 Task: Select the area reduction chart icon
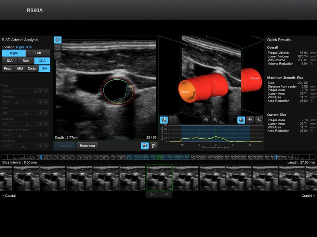pyautogui.click(x=163, y=120)
